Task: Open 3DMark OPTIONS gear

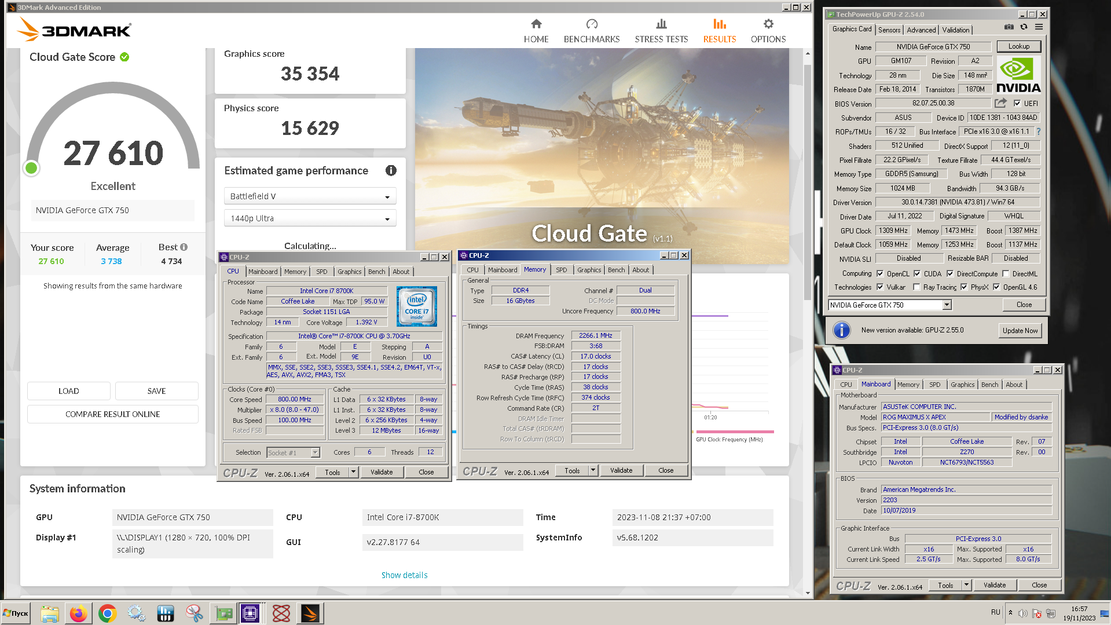Action: 768,31
